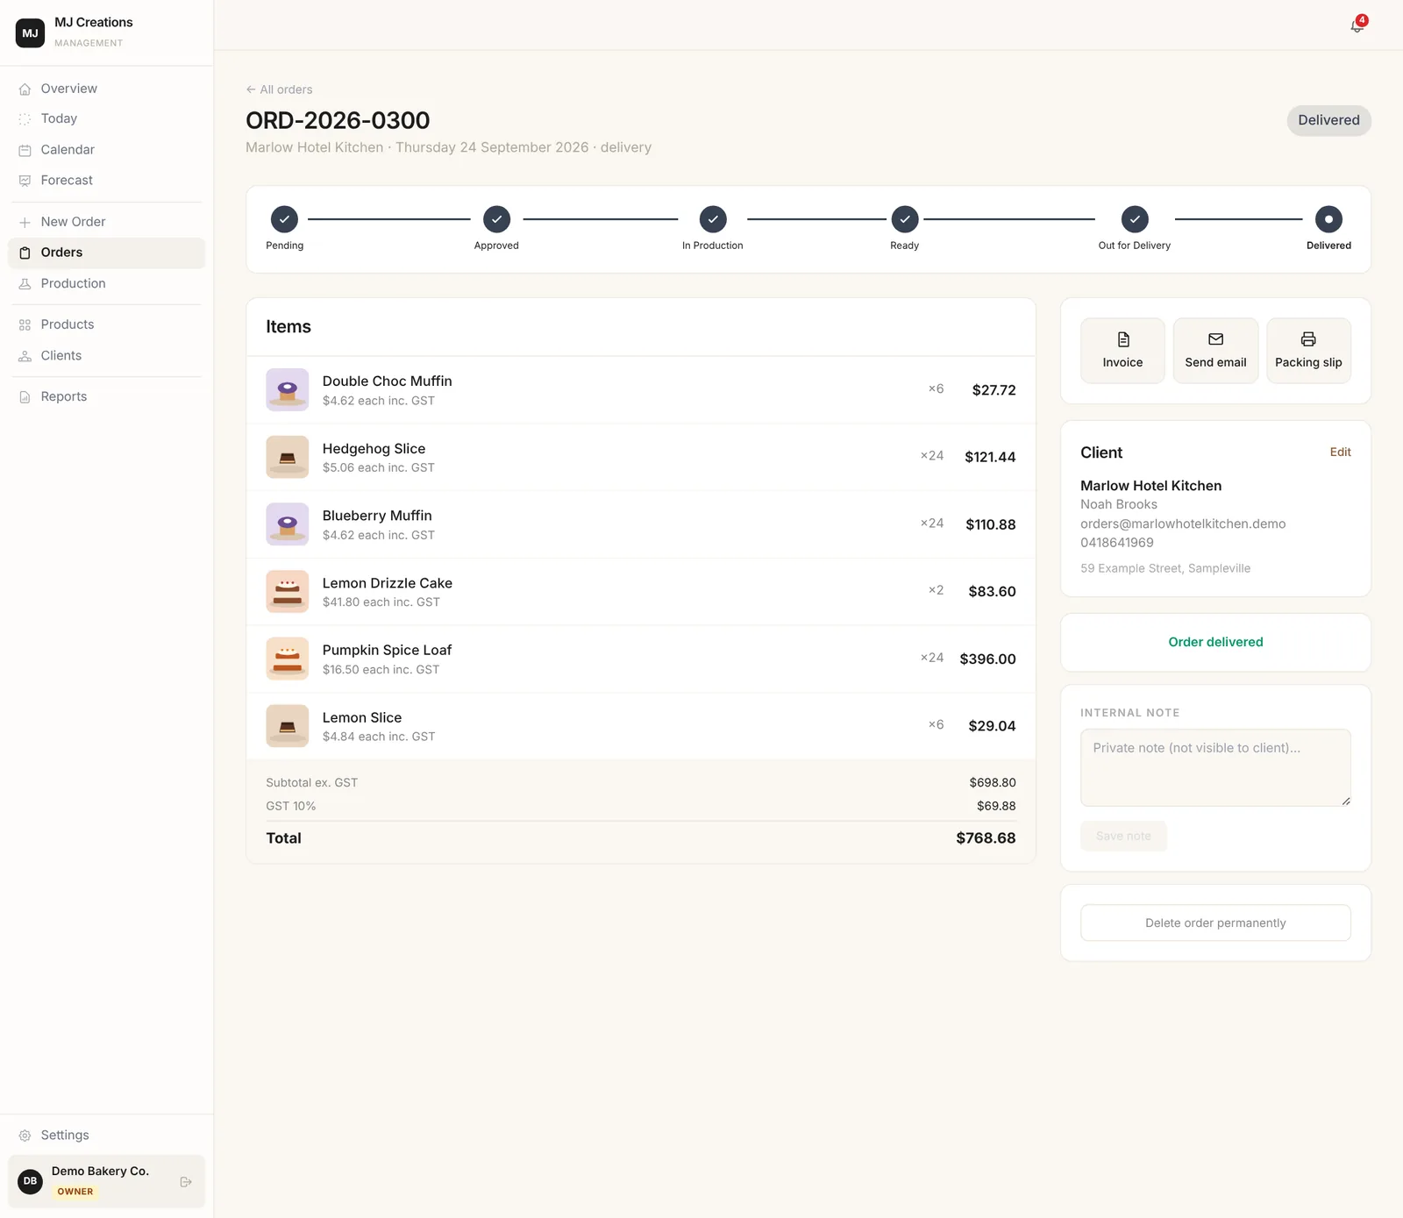Click the Lemon Drizzle Cake image
The width and height of the screenshot is (1403, 1218).
288,591
